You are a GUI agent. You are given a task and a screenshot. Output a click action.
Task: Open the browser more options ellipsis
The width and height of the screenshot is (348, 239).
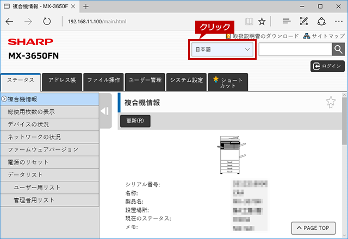[339, 21]
